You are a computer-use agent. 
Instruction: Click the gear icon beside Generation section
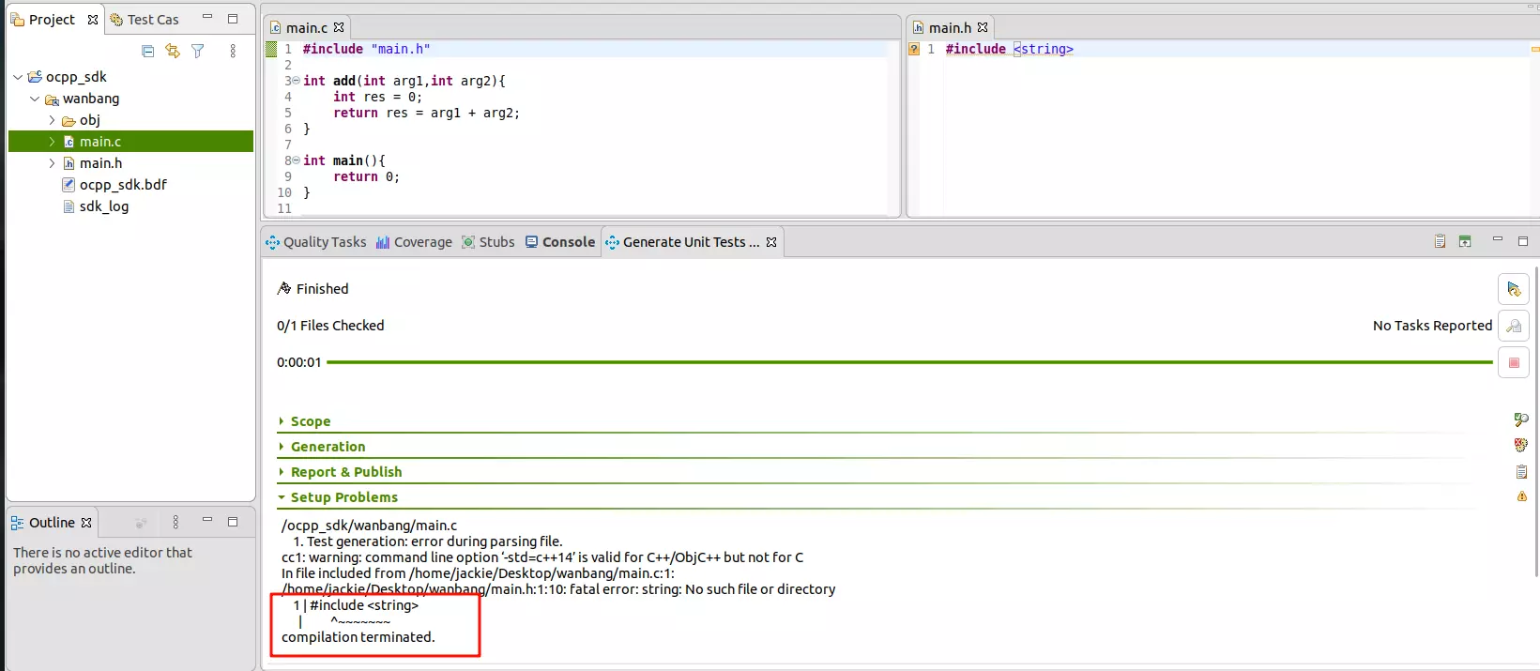[1521, 446]
